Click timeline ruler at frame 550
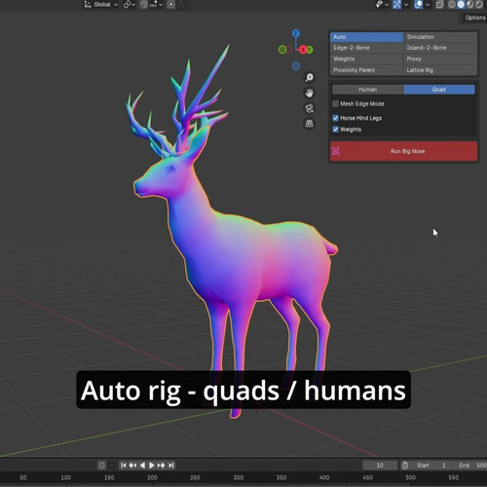This screenshot has height=487, width=487. click(454, 477)
